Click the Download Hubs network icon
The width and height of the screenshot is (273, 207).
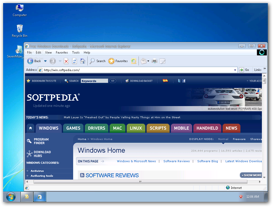point(29,154)
